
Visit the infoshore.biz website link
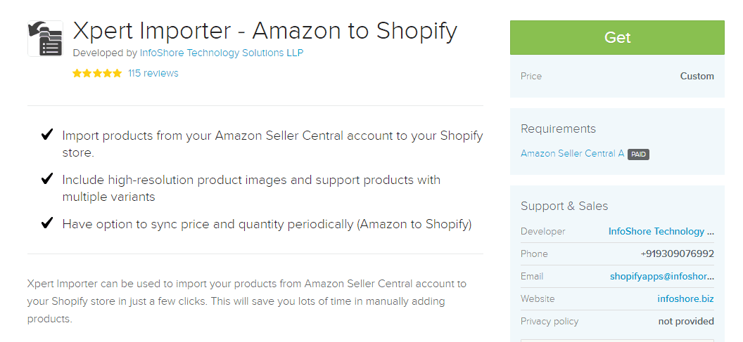click(x=686, y=298)
